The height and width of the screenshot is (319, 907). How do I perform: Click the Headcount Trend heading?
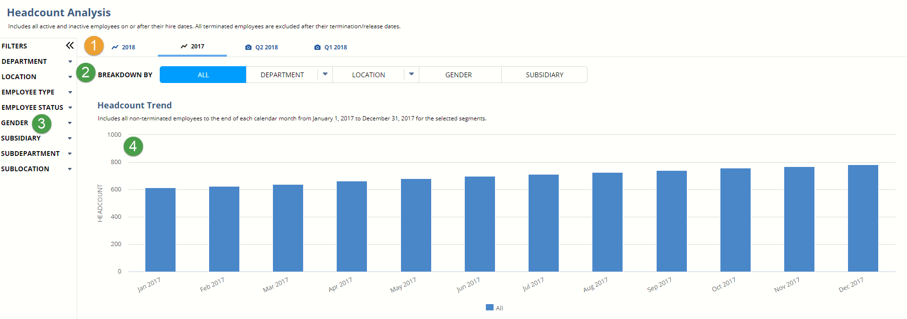tap(134, 105)
